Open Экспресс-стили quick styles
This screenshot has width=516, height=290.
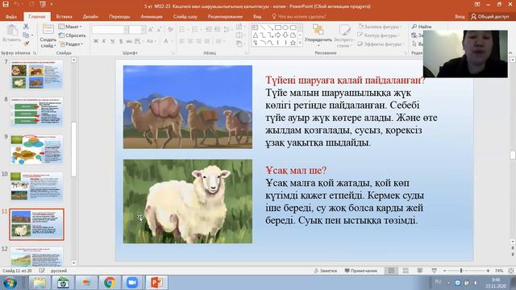click(x=344, y=35)
